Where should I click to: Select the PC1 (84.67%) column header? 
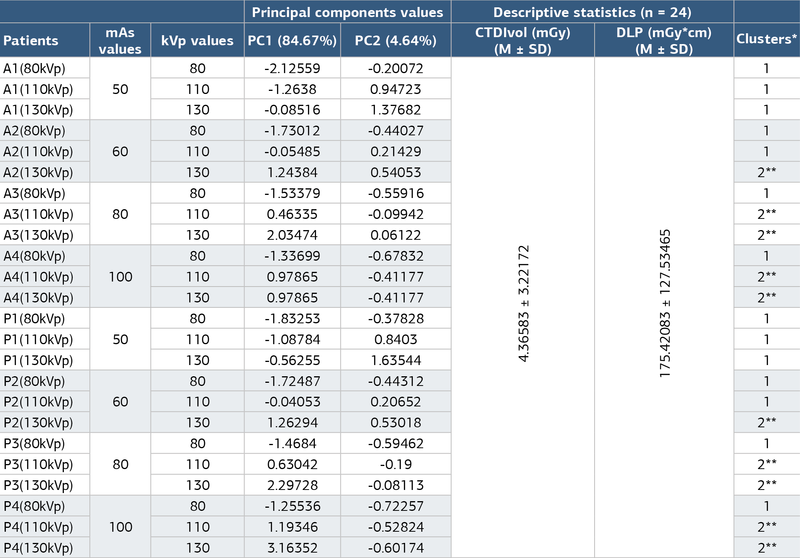(x=292, y=40)
